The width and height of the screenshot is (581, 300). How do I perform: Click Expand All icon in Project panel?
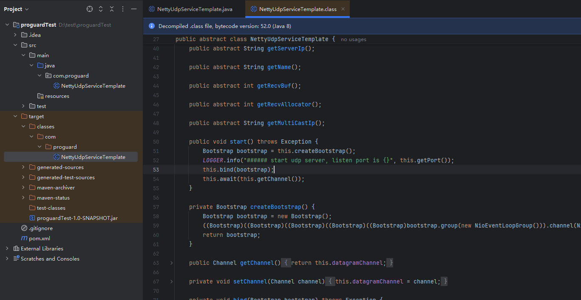point(101,9)
